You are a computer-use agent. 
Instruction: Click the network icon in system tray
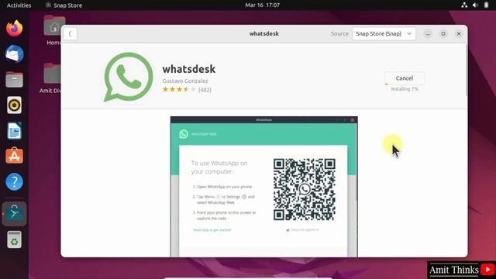point(464,5)
